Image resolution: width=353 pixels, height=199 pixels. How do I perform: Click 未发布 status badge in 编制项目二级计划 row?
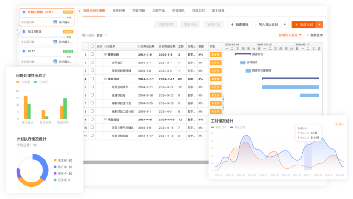[x=215, y=111]
